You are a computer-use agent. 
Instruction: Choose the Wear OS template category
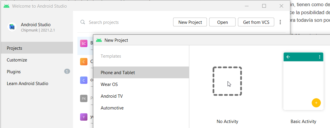[109, 84]
